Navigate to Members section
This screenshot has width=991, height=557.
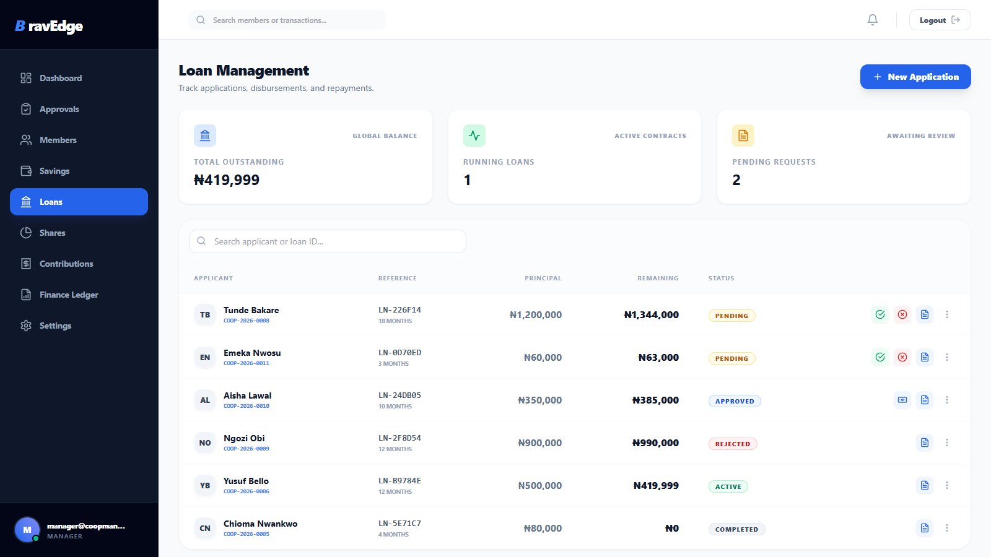[79, 140]
